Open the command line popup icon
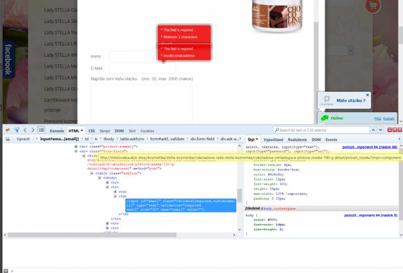Viewport: 403px width, 273px height. pyautogui.click(x=42, y=130)
